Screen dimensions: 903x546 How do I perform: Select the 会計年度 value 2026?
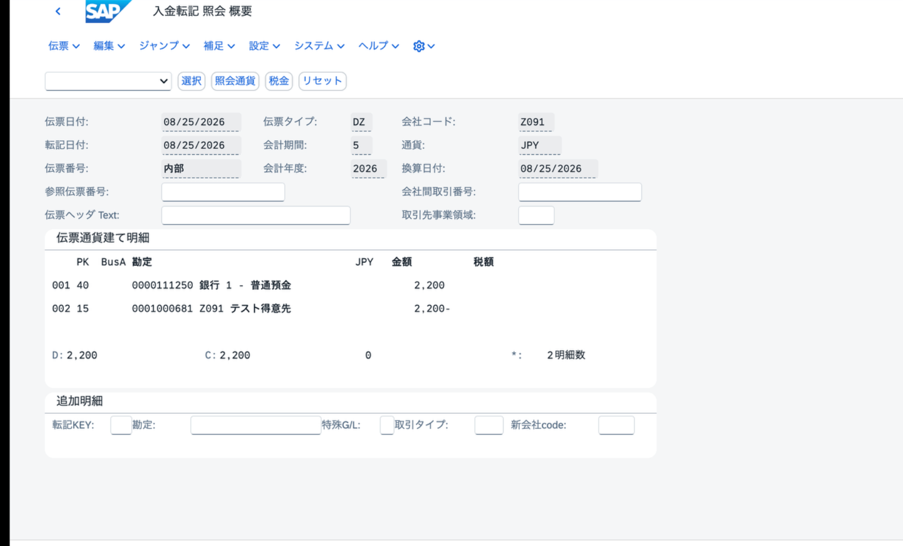pyautogui.click(x=368, y=168)
